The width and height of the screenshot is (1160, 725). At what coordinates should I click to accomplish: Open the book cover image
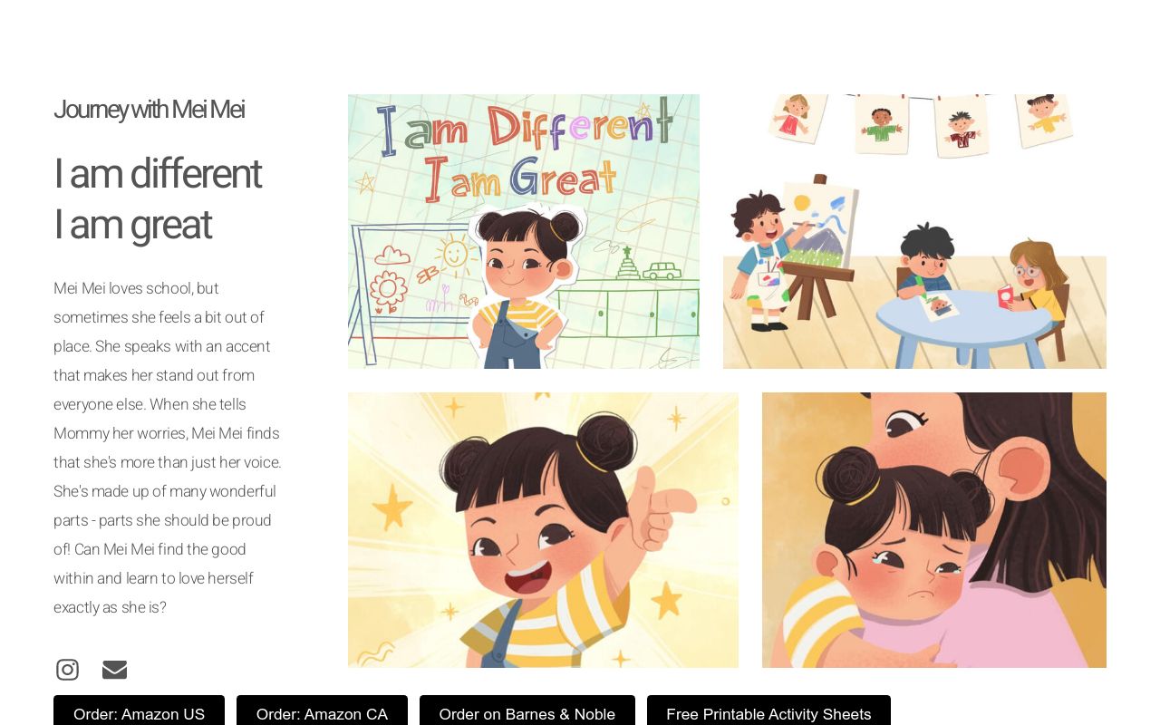pyautogui.click(x=524, y=231)
